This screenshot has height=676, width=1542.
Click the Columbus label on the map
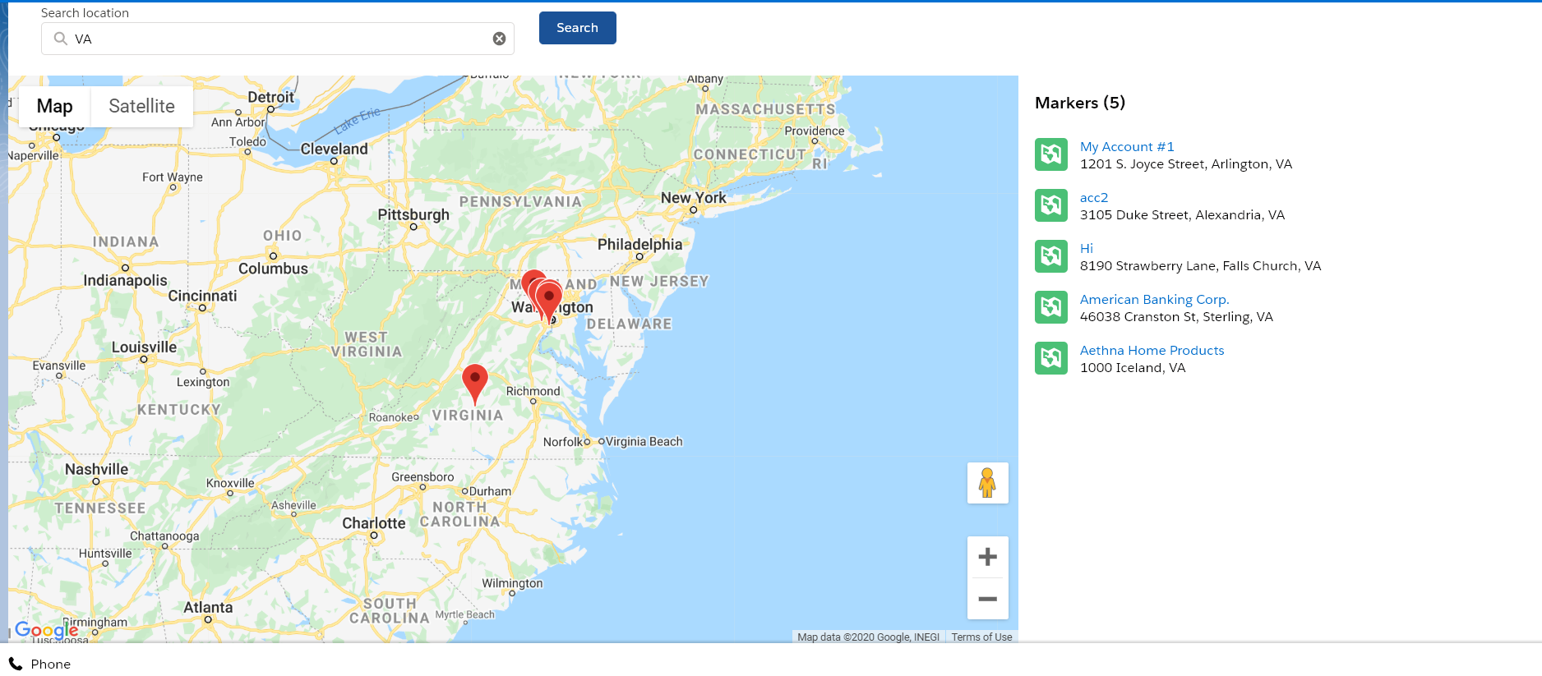coord(273,269)
